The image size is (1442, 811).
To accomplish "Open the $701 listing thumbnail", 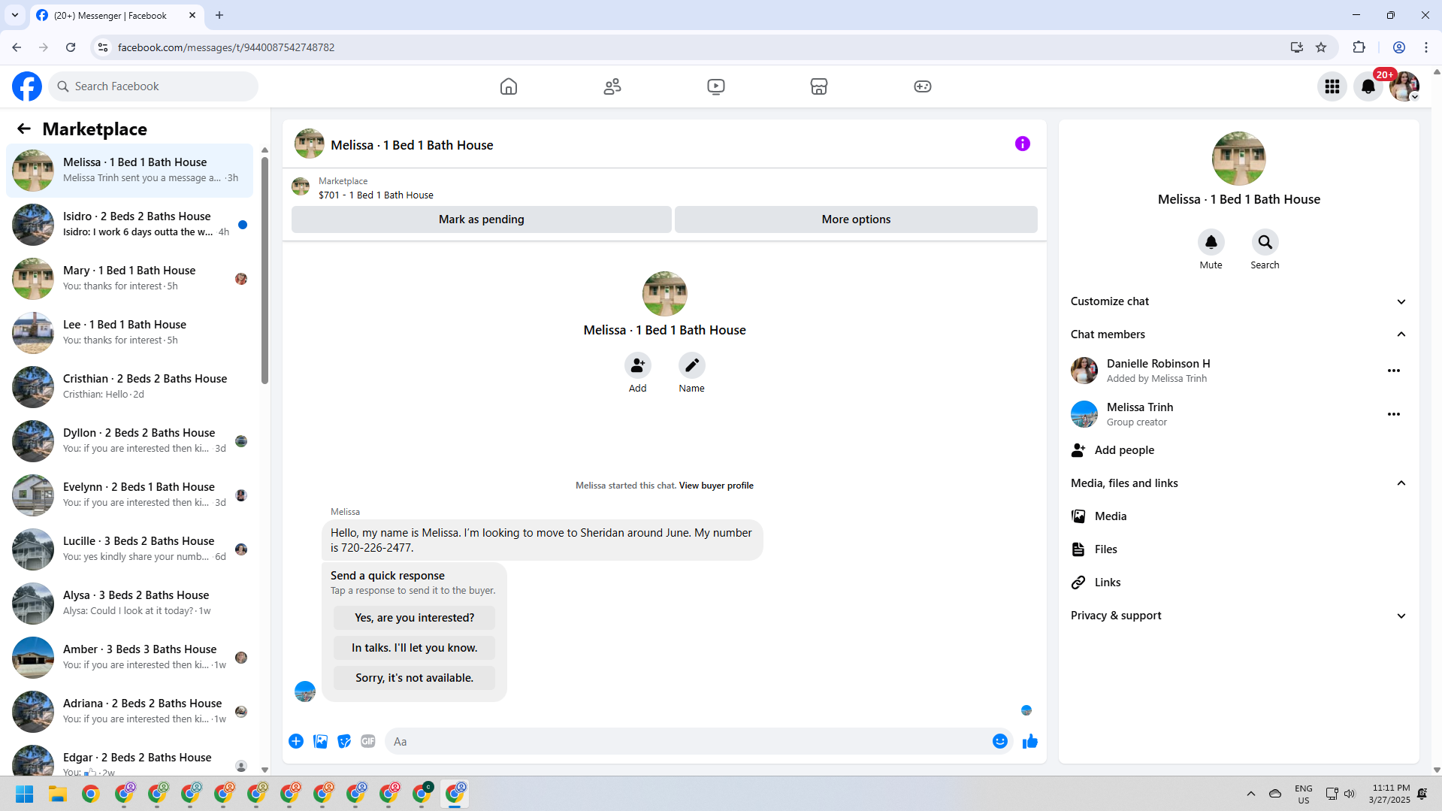I will [x=301, y=187].
